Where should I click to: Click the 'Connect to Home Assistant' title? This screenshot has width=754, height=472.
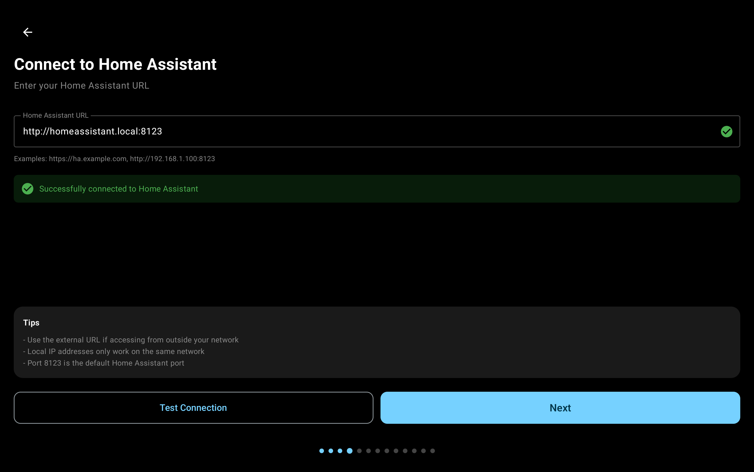coord(115,64)
